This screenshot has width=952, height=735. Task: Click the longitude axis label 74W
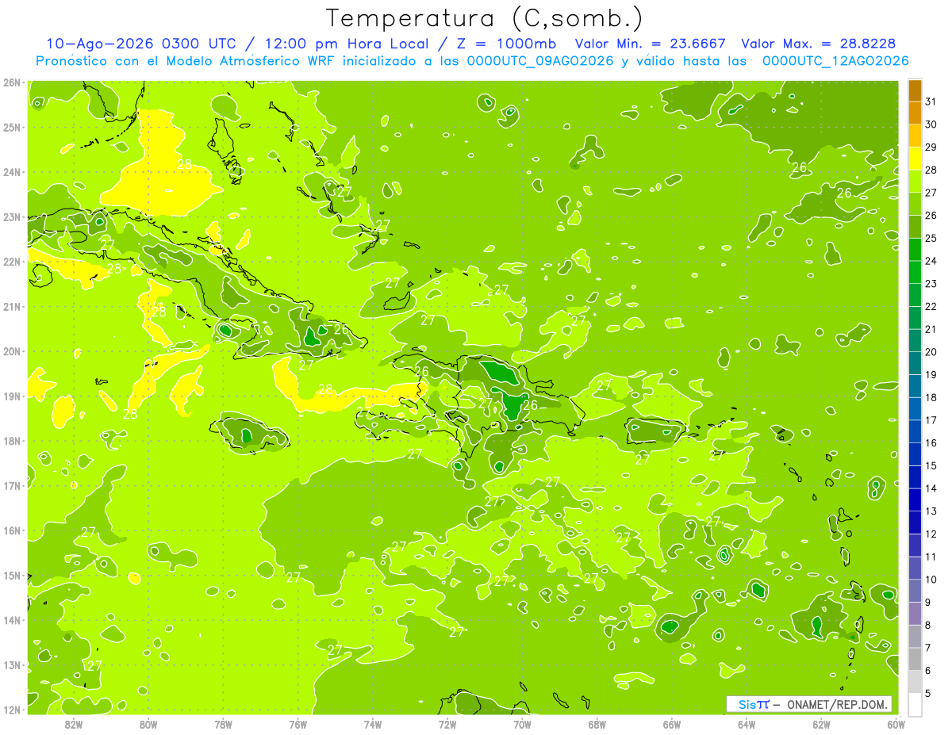[373, 724]
